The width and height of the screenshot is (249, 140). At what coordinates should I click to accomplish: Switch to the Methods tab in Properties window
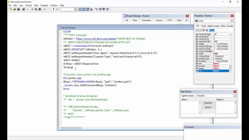(x=210, y=26)
